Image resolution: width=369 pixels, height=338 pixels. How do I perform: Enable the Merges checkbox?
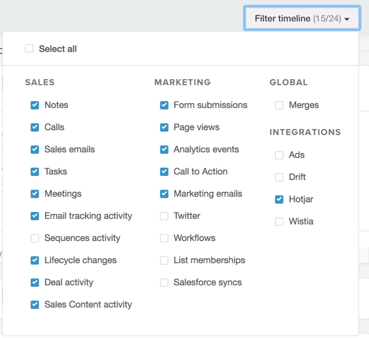pos(279,105)
